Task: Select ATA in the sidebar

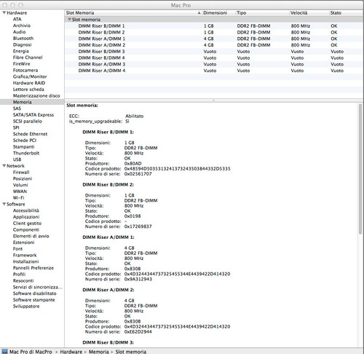Action: click(17, 19)
